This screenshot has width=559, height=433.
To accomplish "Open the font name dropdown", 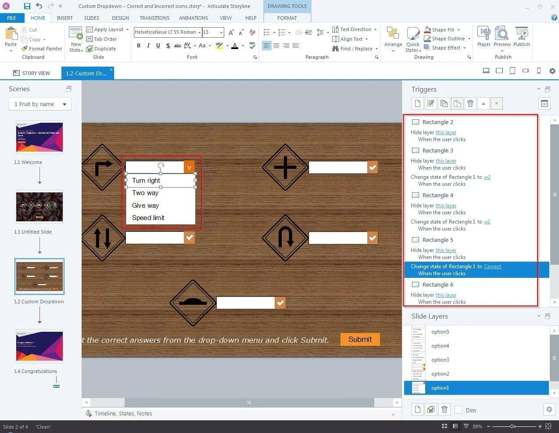I will [x=199, y=32].
